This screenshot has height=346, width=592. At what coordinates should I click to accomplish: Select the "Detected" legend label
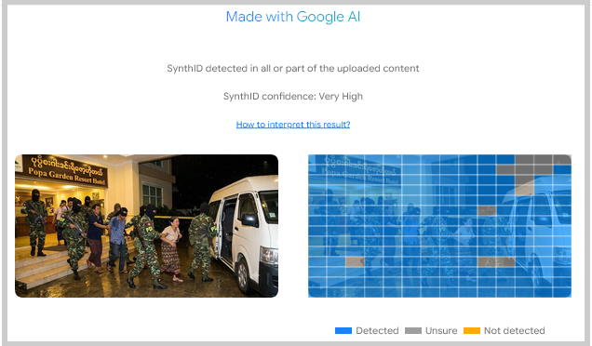(x=377, y=330)
